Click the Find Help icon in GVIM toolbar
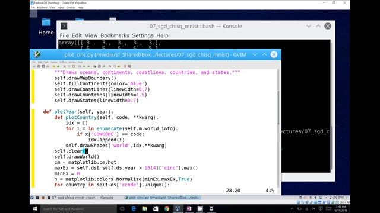 [x=129, y=66]
